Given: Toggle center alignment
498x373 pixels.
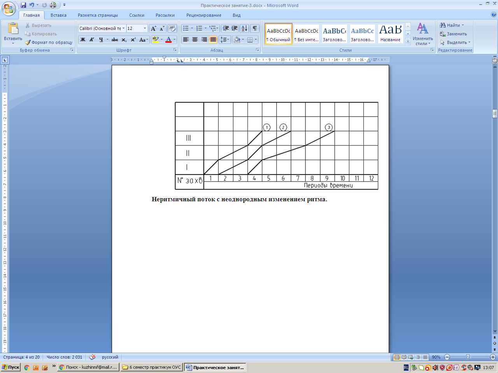Looking at the screenshot, I should tap(195, 40).
